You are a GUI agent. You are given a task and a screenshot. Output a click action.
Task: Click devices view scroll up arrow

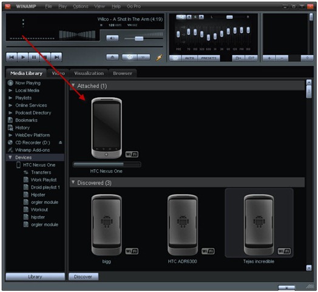(309, 82)
